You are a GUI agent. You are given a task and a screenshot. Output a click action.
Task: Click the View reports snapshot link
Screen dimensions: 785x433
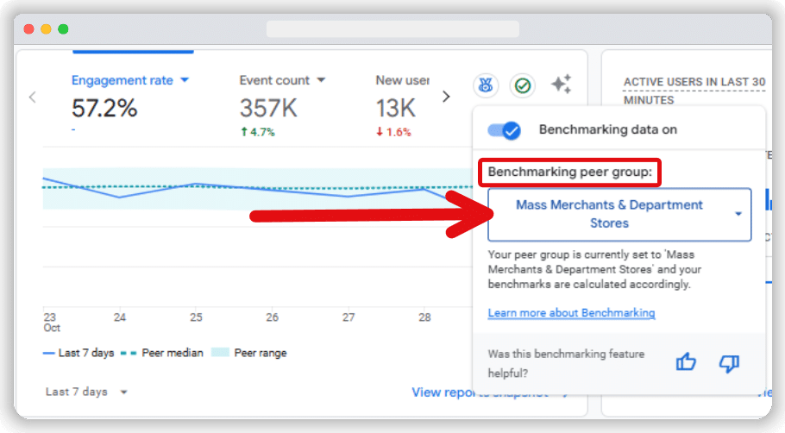point(490,392)
